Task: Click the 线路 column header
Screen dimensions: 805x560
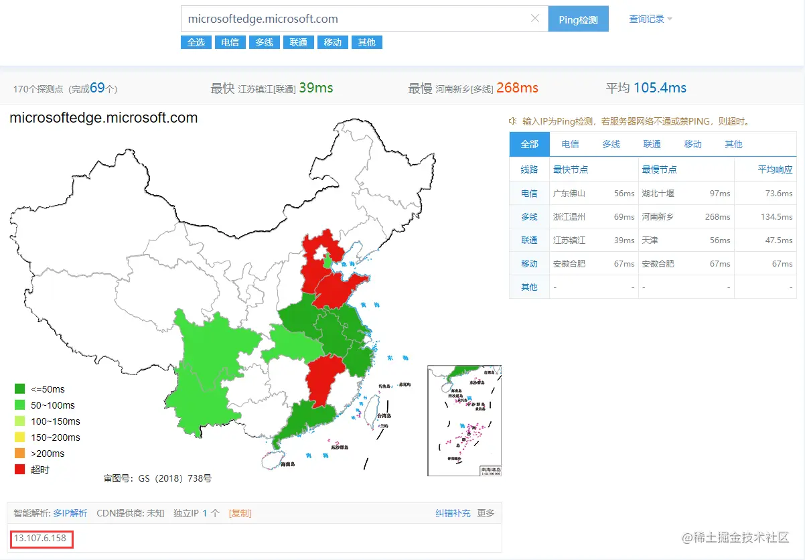Action: click(529, 169)
